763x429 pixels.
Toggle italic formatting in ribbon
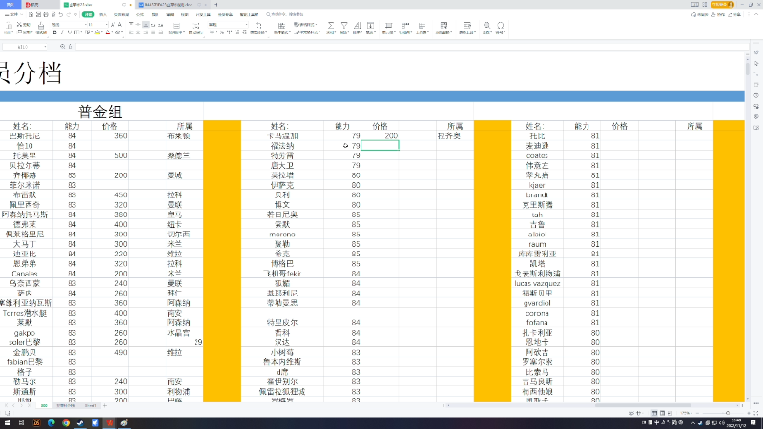[x=62, y=32]
